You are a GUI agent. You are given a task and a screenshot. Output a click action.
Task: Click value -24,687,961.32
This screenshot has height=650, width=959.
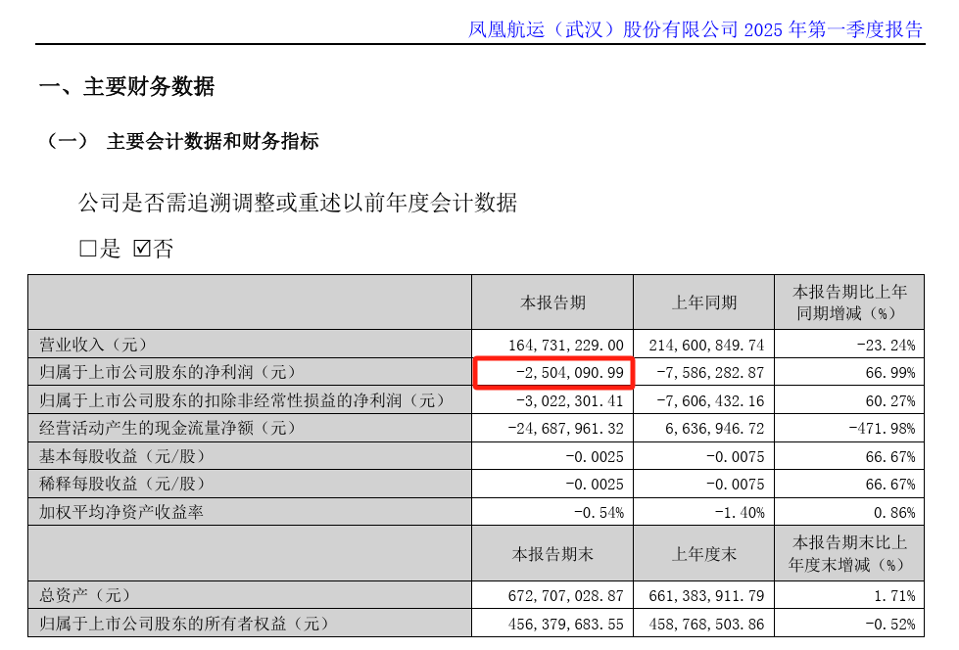click(x=566, y=429)
